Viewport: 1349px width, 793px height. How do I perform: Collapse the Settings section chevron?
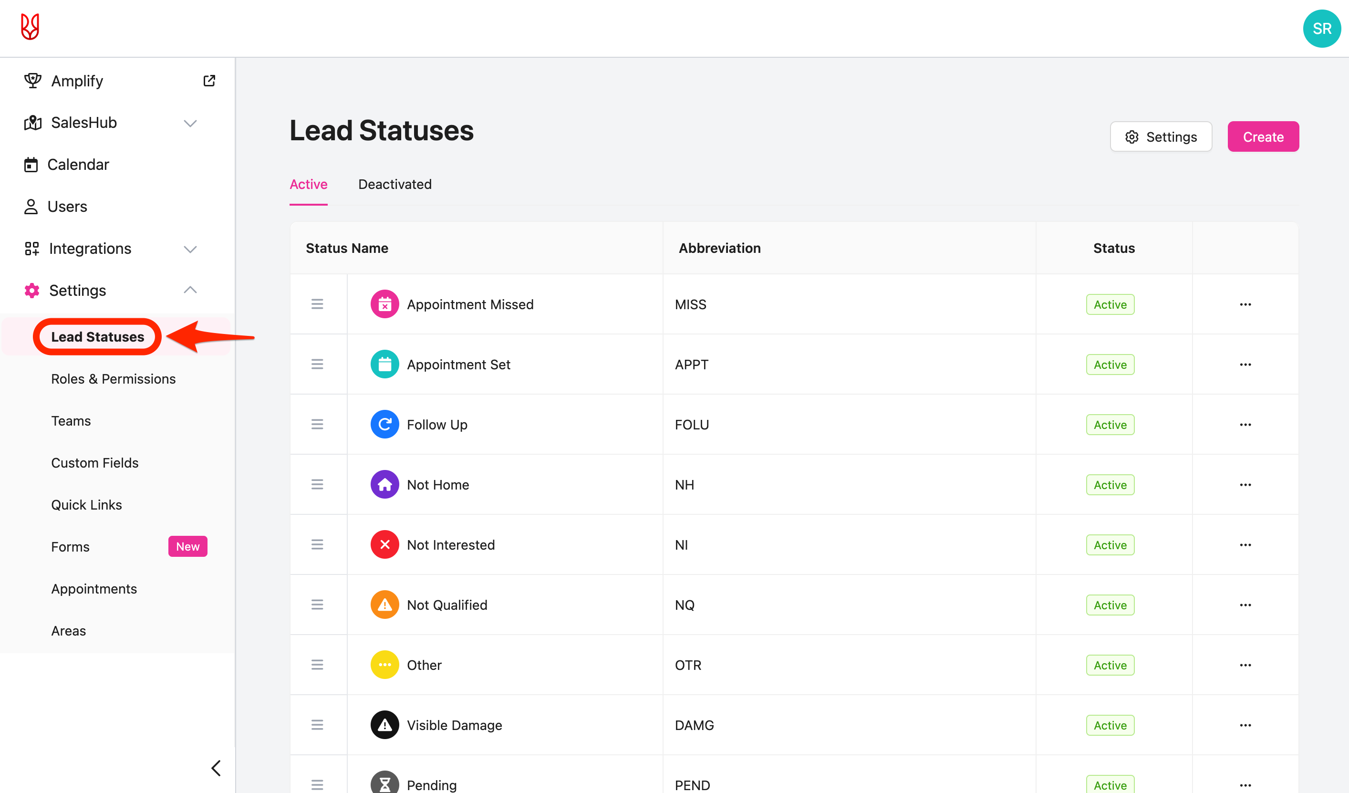coord(190,290)
